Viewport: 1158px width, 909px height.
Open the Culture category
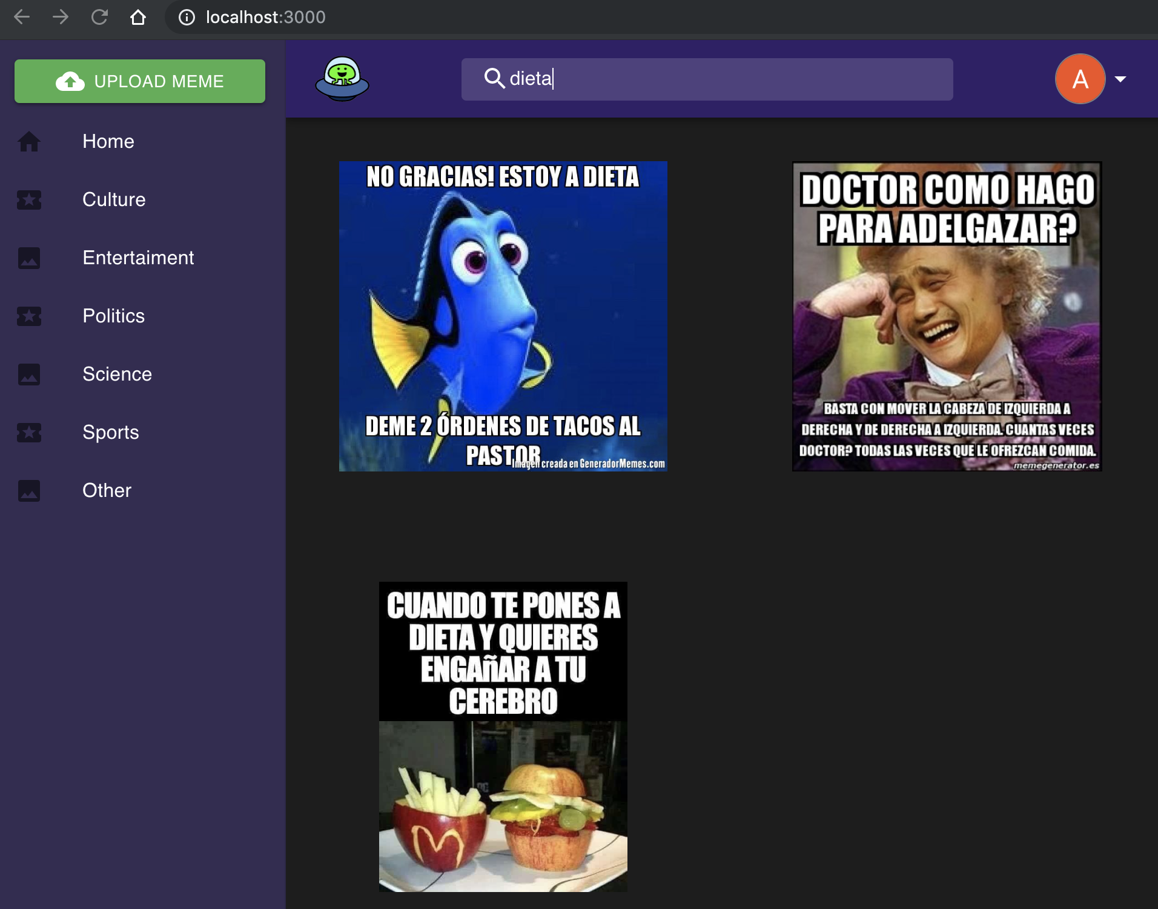pyautogui.click(x=114, y=199)
